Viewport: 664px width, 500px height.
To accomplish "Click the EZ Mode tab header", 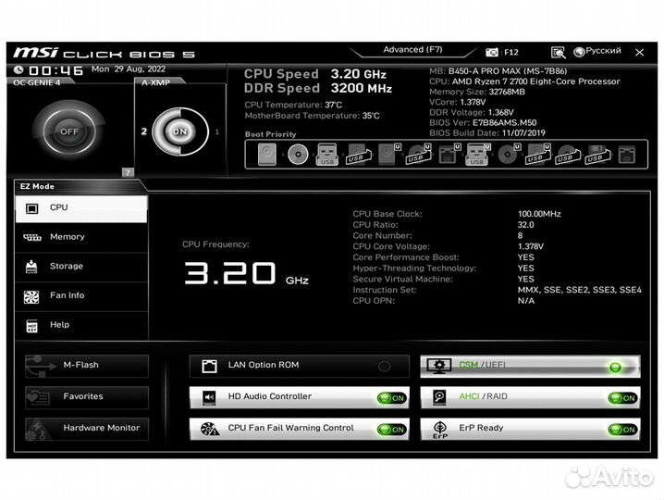I will (37, 186).
